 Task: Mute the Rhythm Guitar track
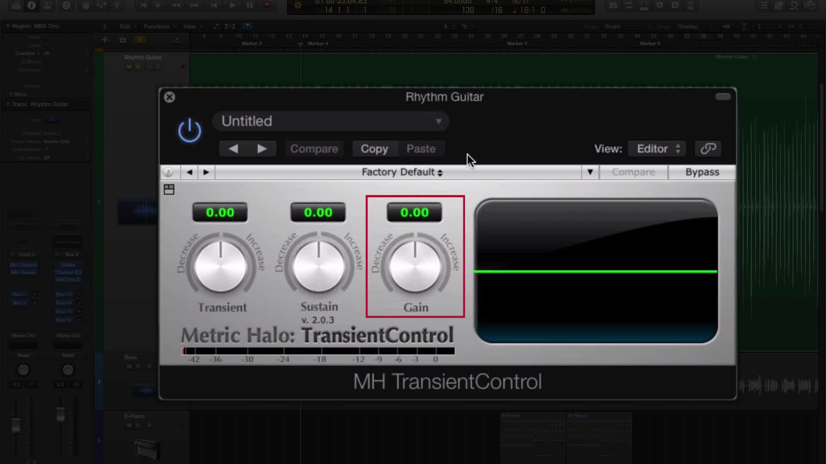(x=129, y=67)
